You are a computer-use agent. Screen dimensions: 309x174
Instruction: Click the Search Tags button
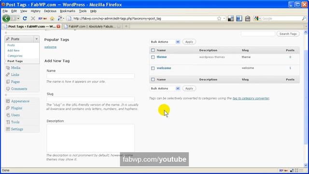[x=288, y=34]
